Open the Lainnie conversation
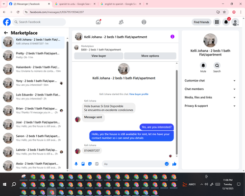 coord(33,152)
